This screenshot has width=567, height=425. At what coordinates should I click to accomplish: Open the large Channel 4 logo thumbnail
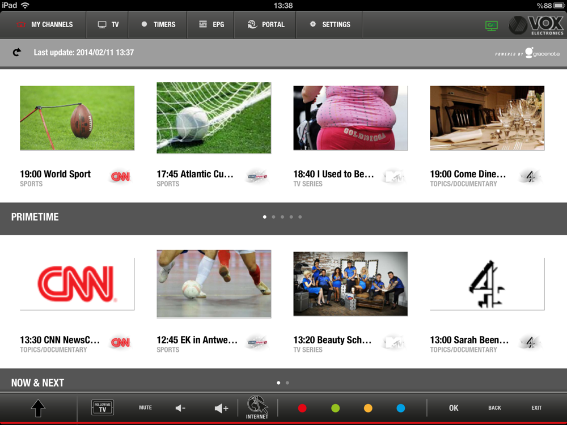(487, 284)
